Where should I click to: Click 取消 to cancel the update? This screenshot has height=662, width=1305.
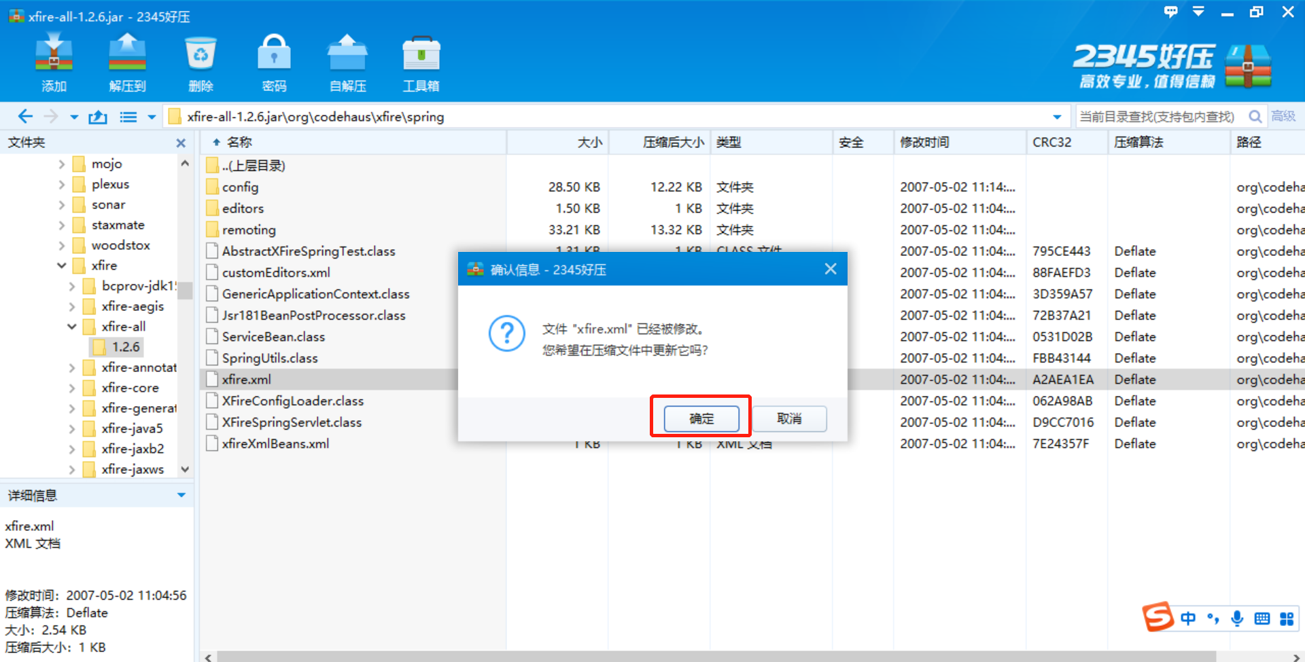[789, 418]
